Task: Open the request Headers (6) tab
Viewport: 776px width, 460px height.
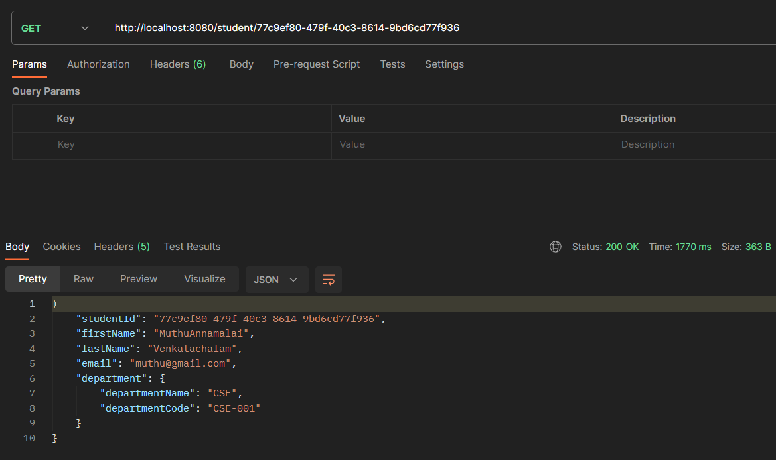Action: (x=178, y=64)
